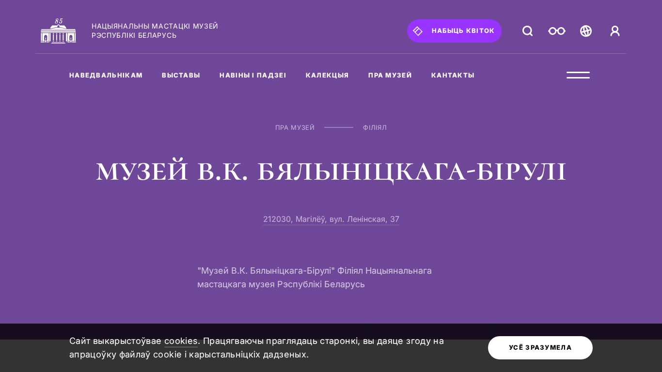Click the Філіял Нацыянальнага мастацкага музея description
662x372 pixels.
pos(315,278)
